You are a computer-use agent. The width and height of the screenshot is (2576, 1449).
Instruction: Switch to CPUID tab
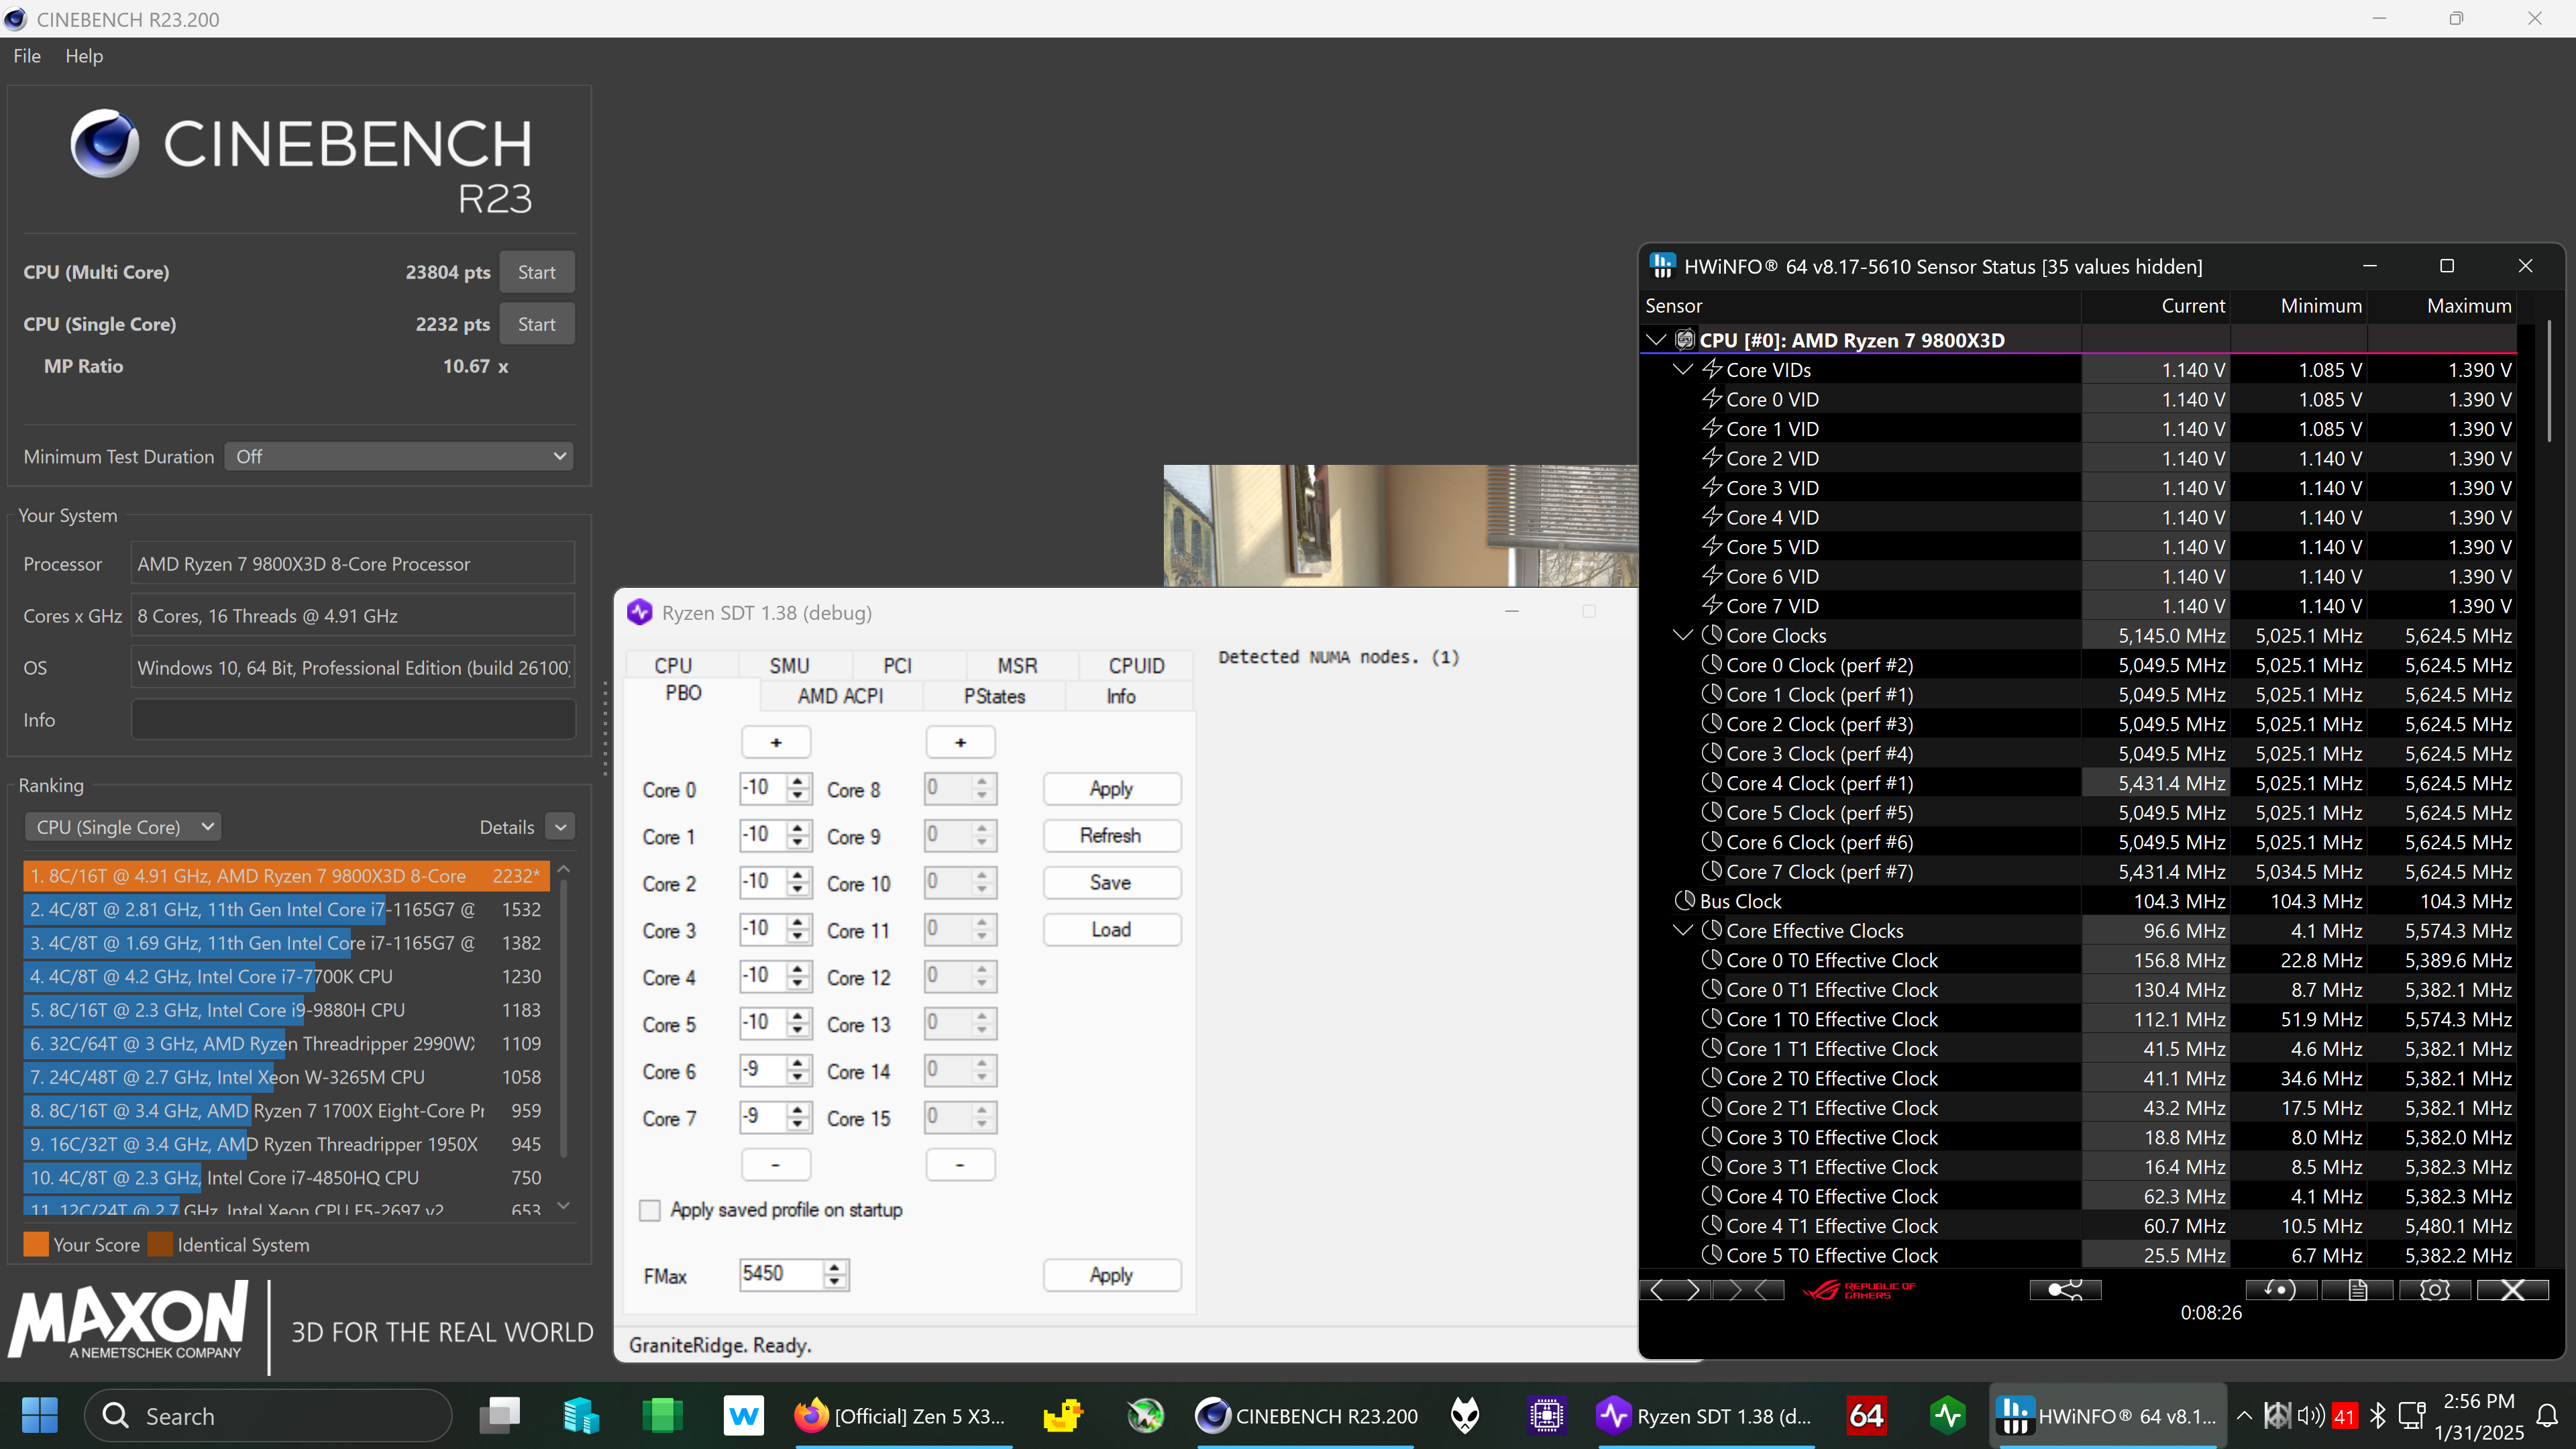click(x=1136, y=665)
